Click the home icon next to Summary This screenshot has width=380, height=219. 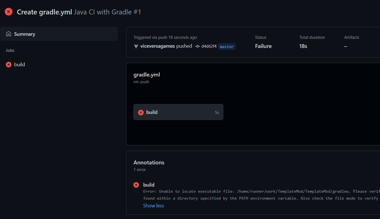(9, 34)
